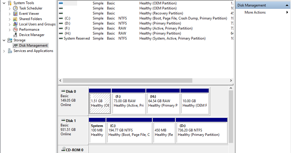Click the Device Manager icon

(15, 35)
